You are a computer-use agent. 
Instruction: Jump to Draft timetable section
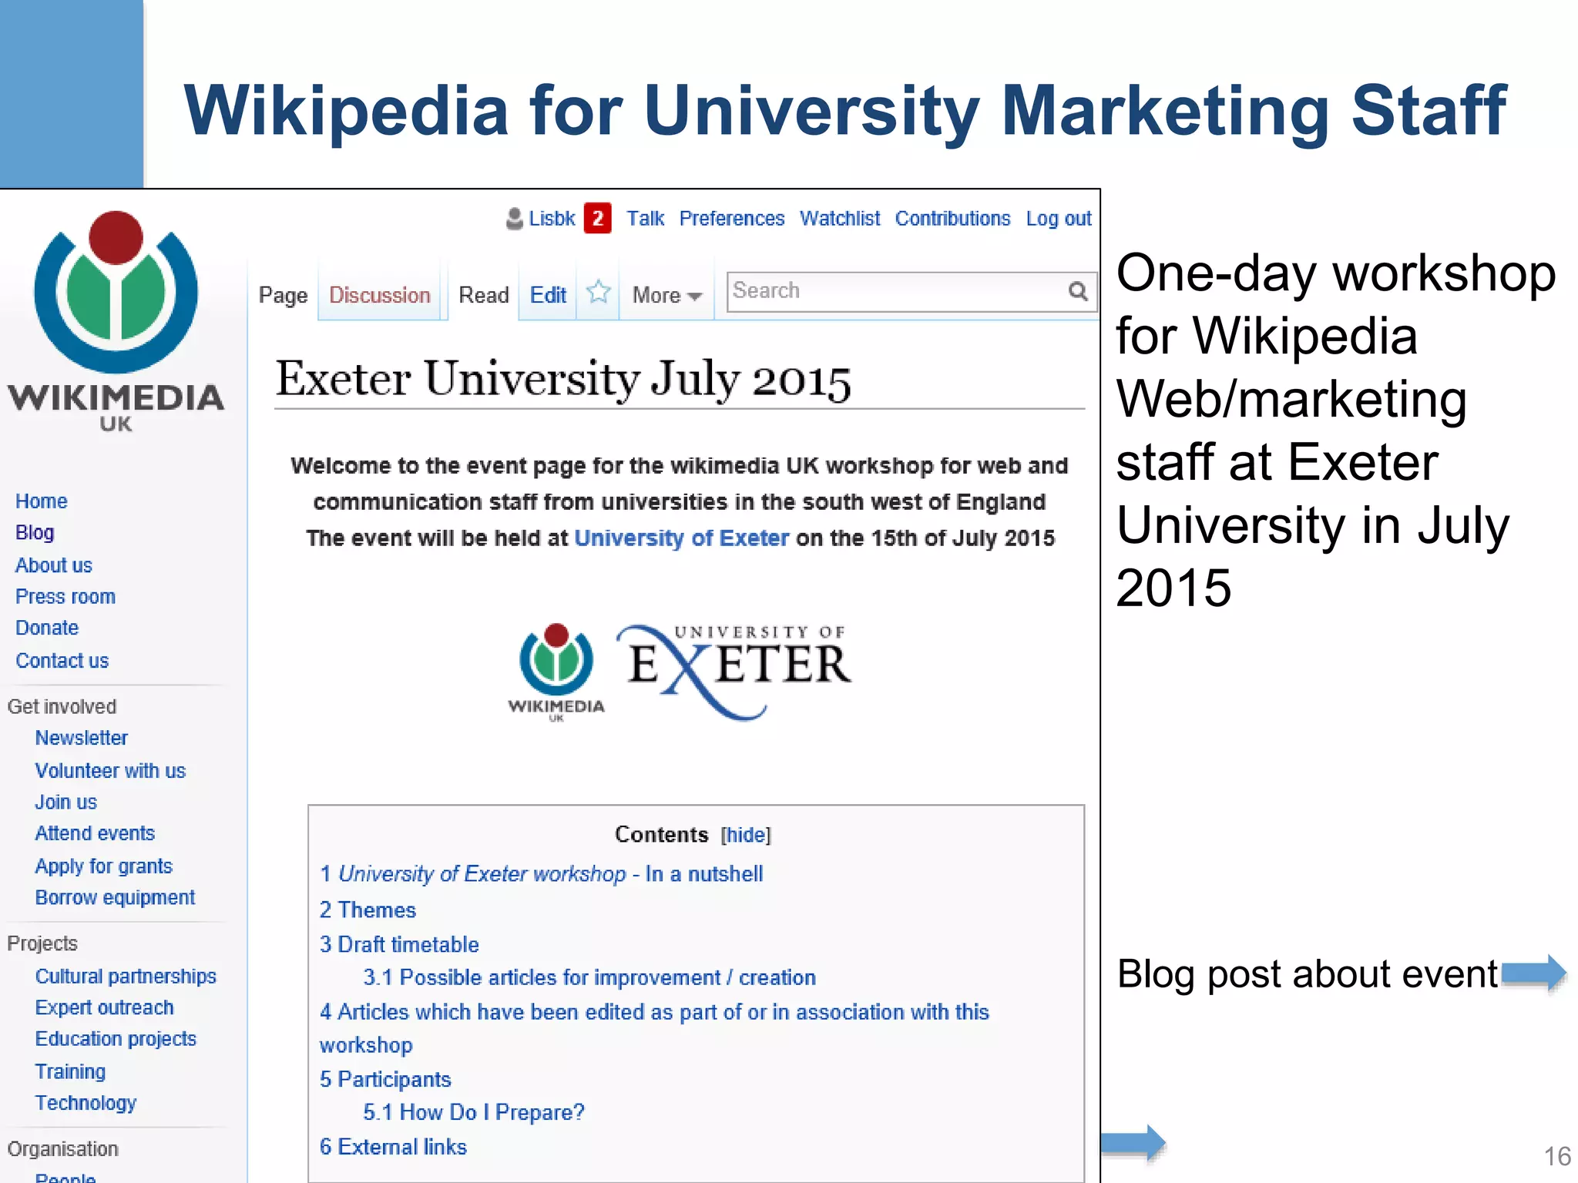(x=400, y=945)
